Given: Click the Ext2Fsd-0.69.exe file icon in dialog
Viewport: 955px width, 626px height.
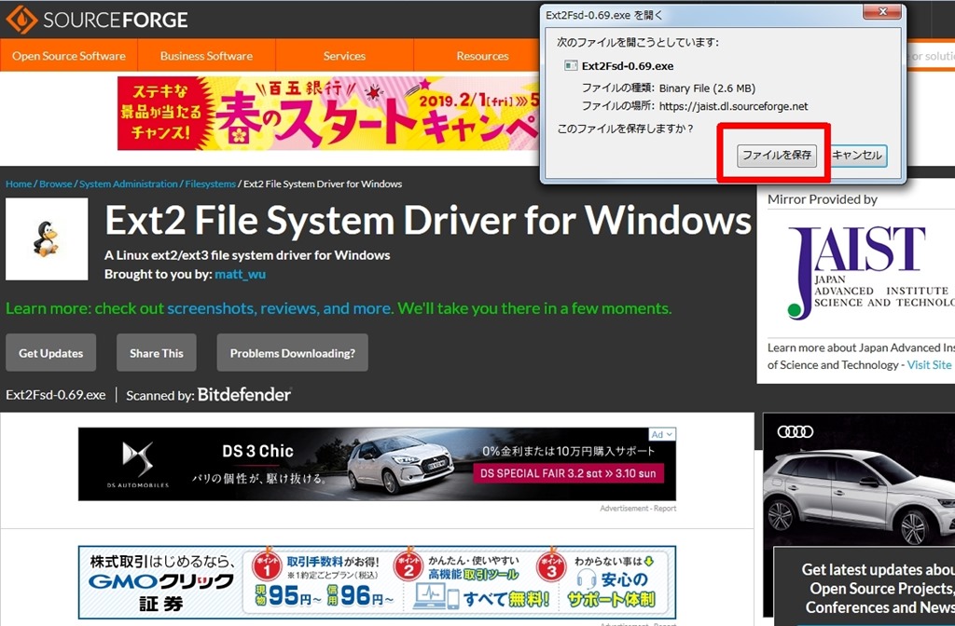Looking at the screenshot, I should [570, 65].
